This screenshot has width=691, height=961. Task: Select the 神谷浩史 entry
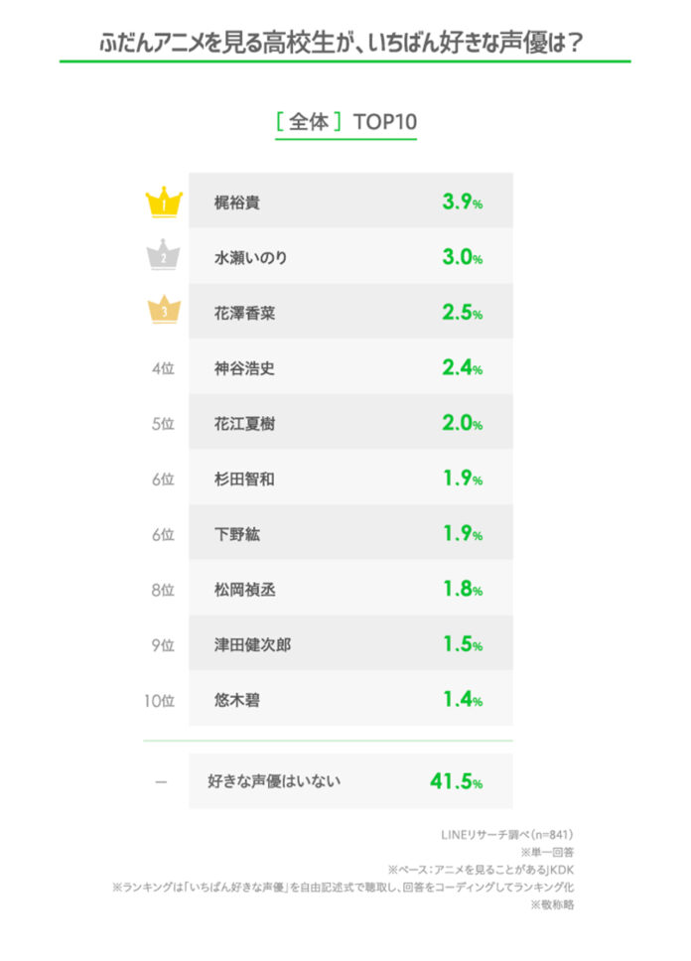245,368
